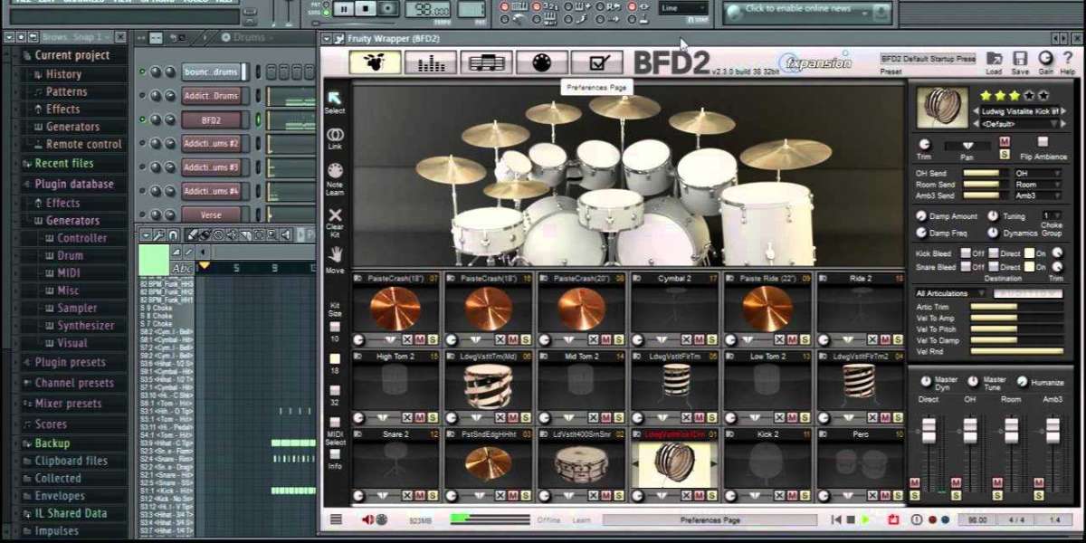1086x543 pixels.
Task: Open the BFD2 kit page drum icon
Action: click(x=376, y=62)
